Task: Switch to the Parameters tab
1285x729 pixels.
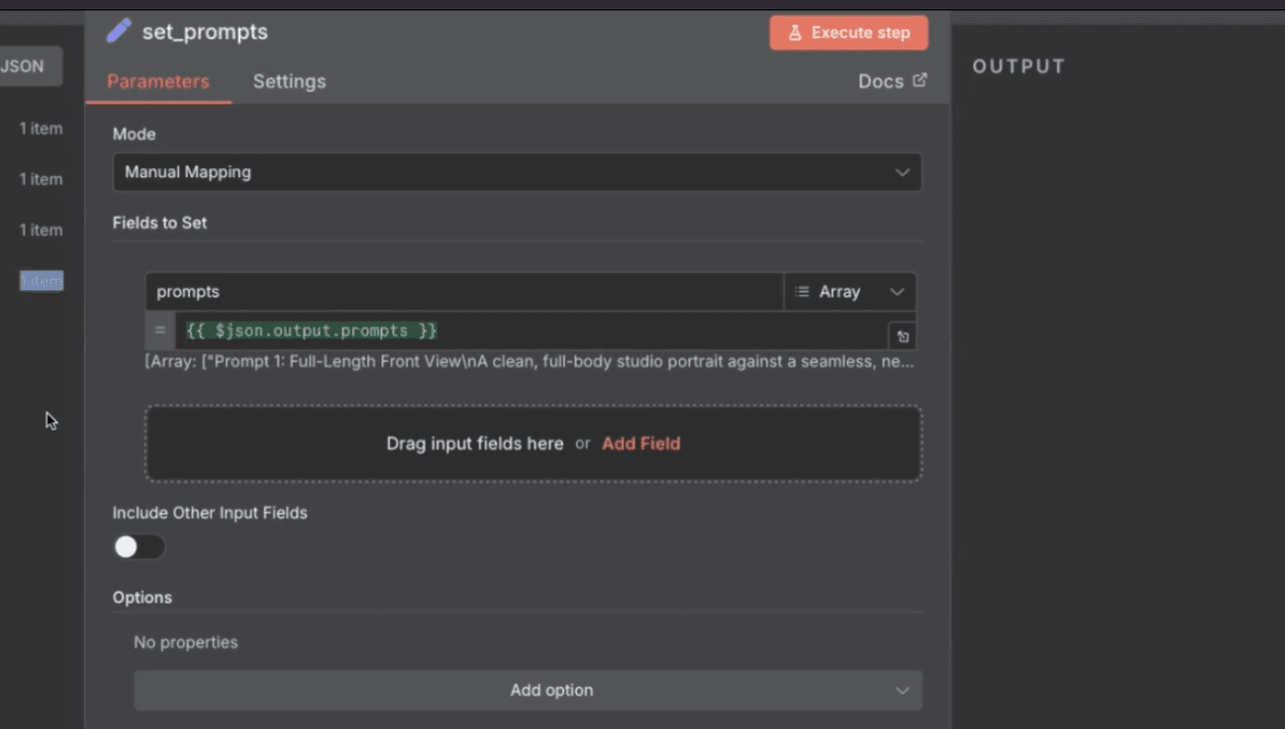Action: [x=158, y=81]
